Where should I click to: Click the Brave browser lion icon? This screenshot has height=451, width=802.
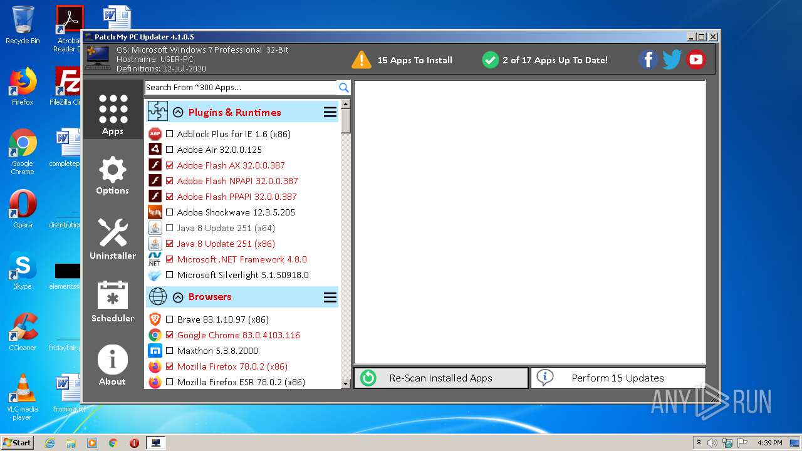coord(155,319)
